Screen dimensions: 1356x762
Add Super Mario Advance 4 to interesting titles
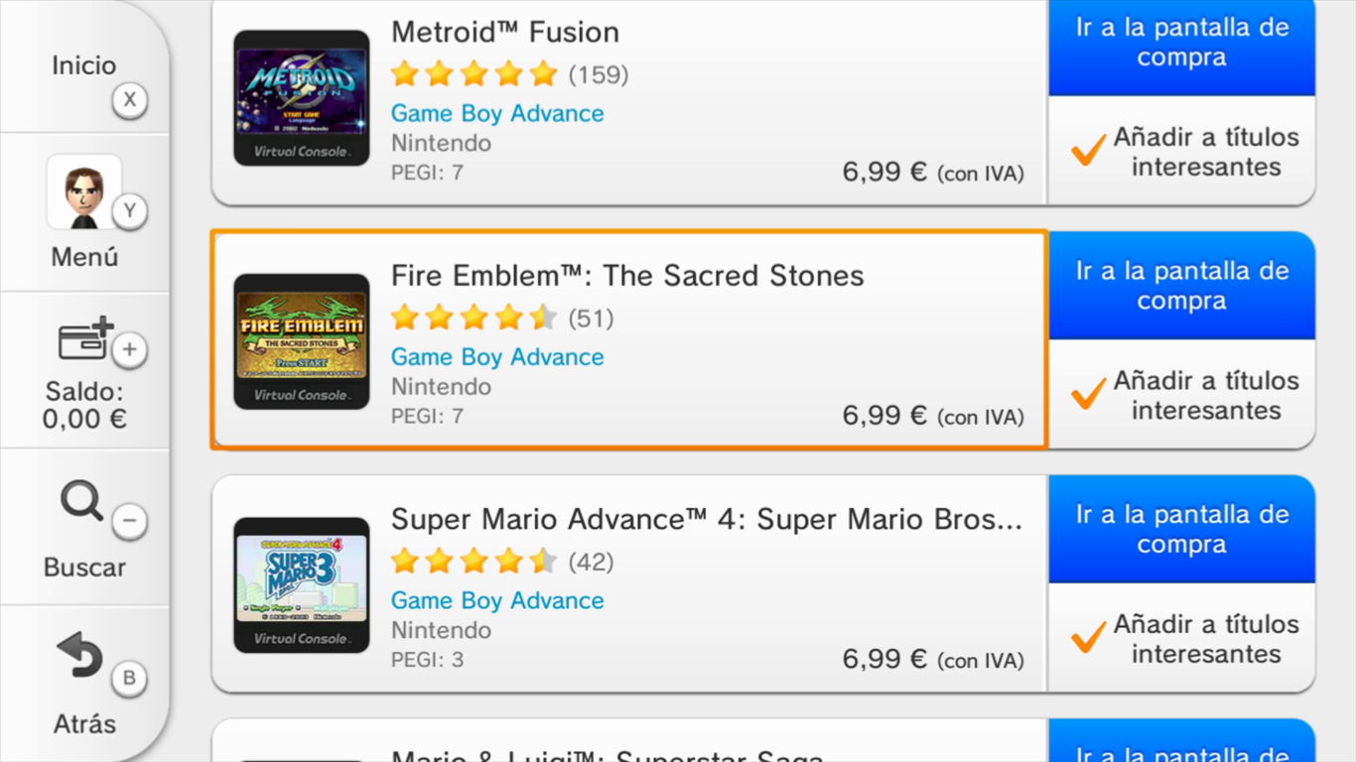(1183, 639)
